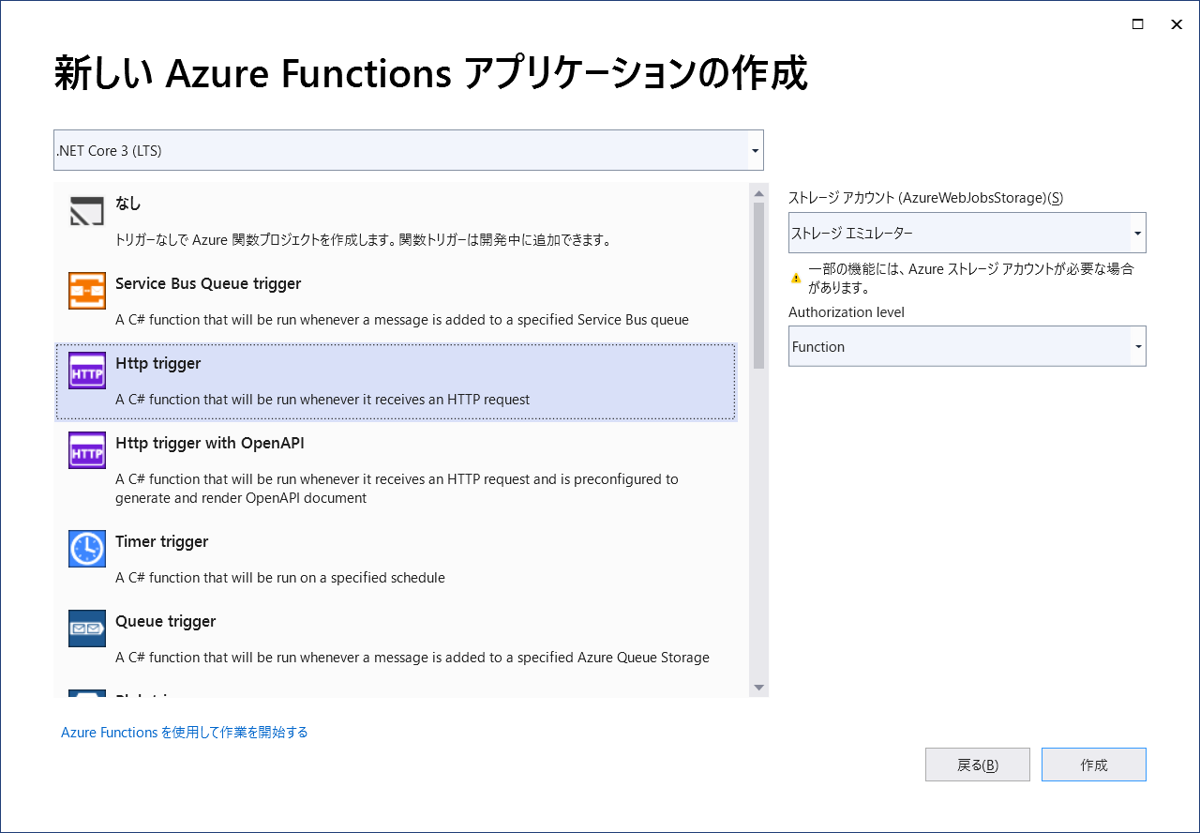
Task: Click description mentioning Azure Queue Storage
Action: point(412,658)
